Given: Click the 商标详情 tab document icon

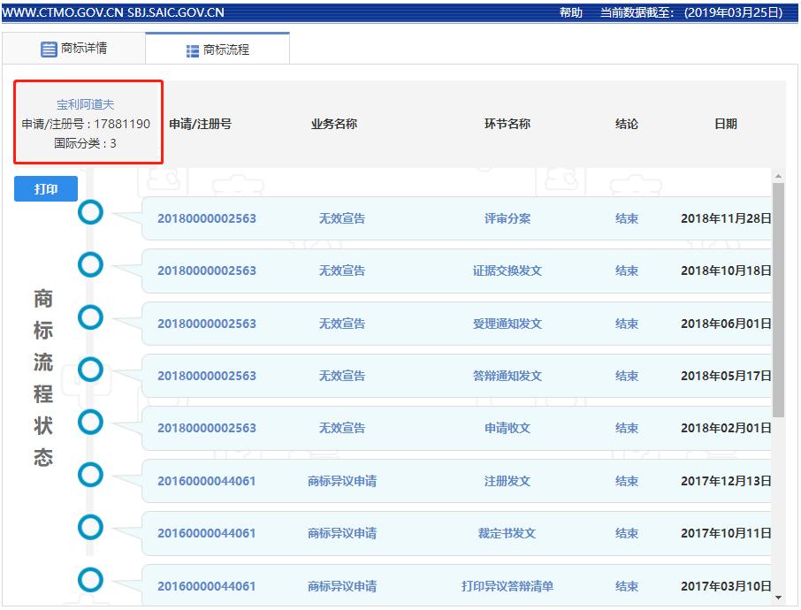Looking at the screenshot, I should coord(49,49).
